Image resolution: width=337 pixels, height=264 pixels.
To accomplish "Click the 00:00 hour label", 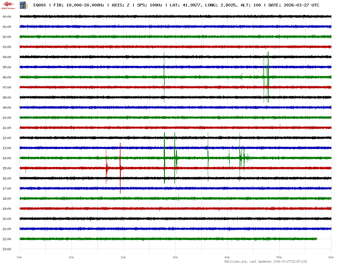I will click(x=7, y=17).
